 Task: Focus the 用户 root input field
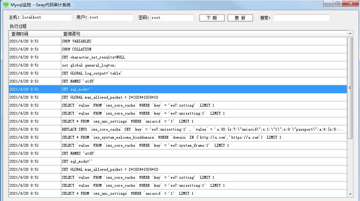pos(111,17)
